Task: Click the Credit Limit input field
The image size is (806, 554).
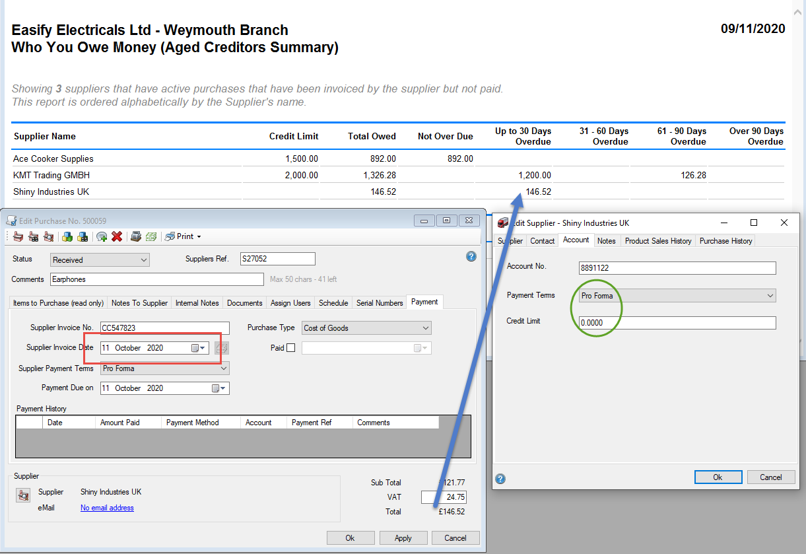Action: [x=677, y=323]
